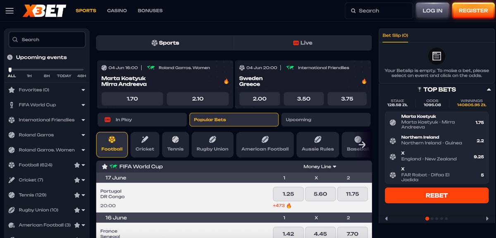Open the Money Line market dropdown

coord(320,167)
